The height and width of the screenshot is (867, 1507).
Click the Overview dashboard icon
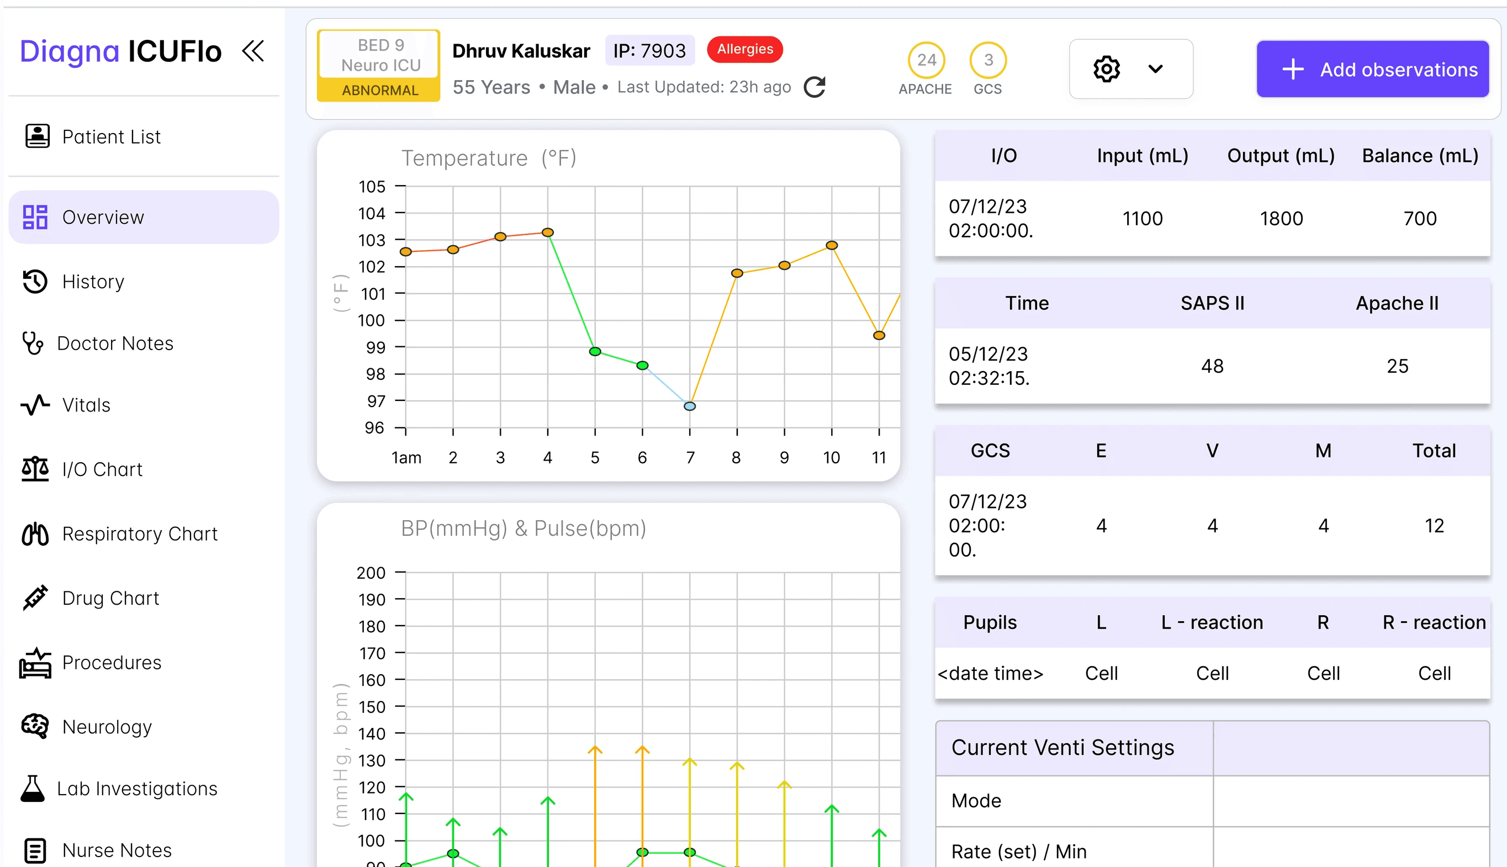(x=35, y=218)
